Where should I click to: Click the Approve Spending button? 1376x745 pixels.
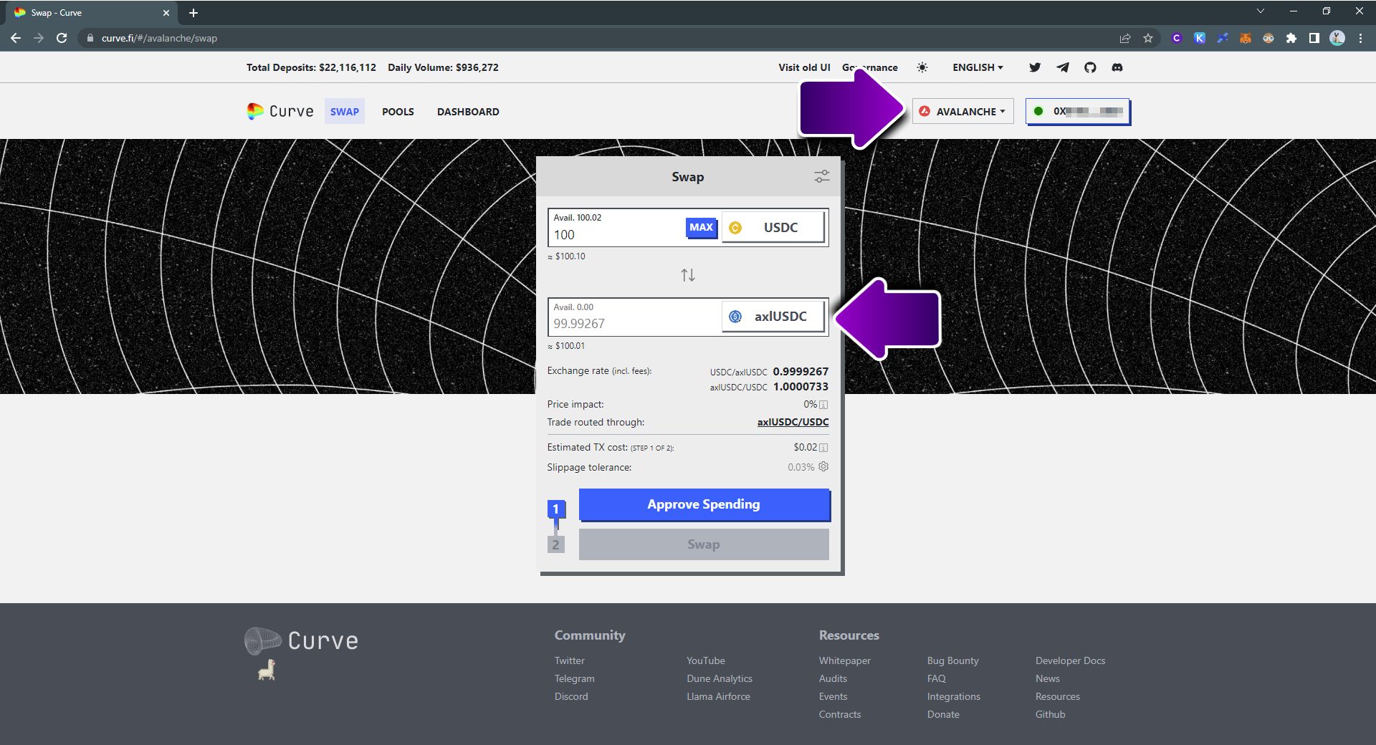(704, 504)
